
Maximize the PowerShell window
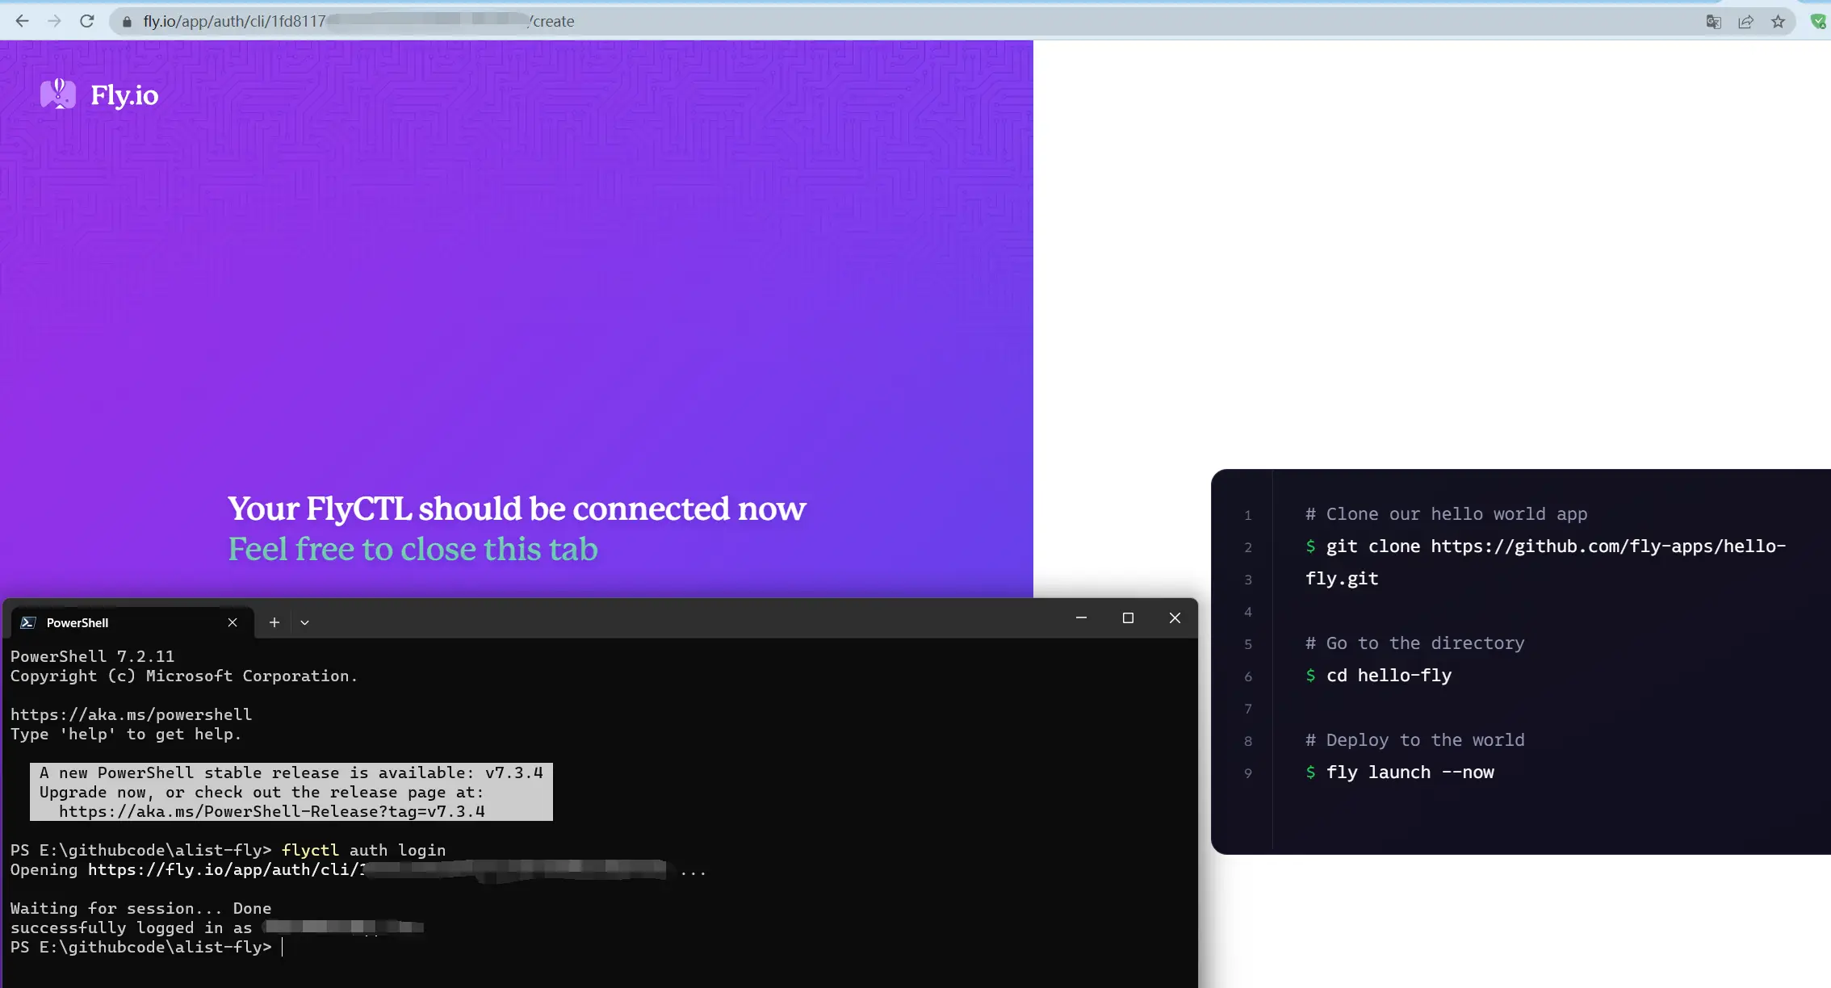click(1128, 617)
